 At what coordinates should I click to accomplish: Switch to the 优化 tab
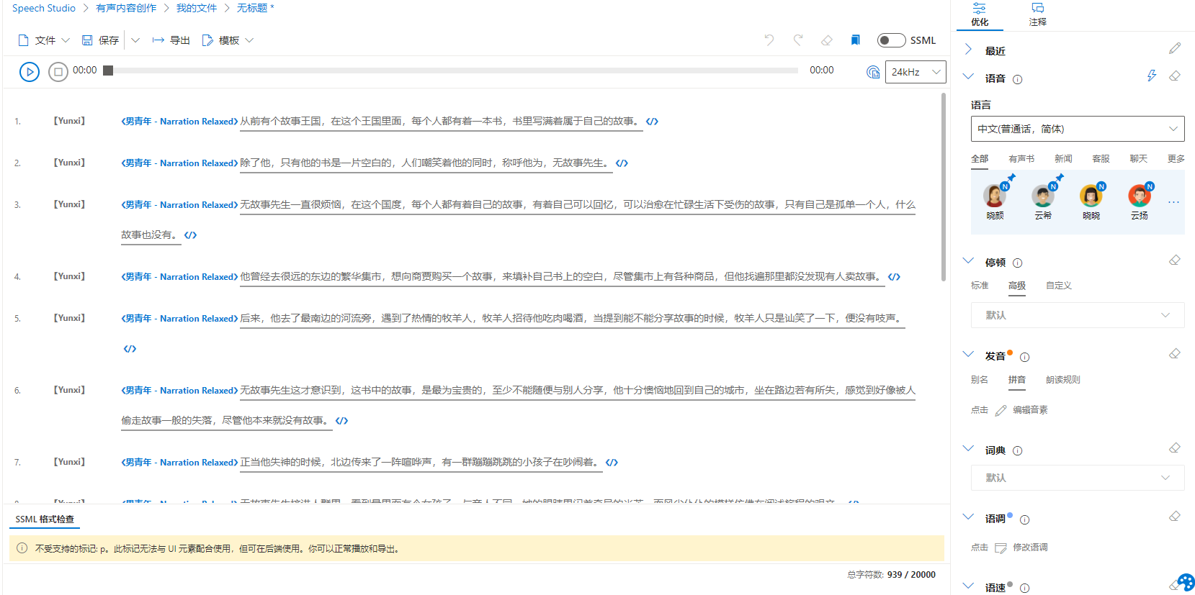(x=980, y=14)
